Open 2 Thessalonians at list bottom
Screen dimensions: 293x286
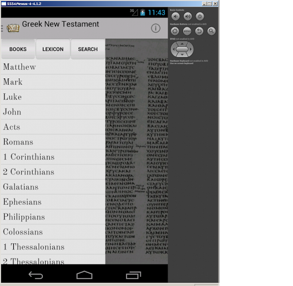tap(53, 260)
